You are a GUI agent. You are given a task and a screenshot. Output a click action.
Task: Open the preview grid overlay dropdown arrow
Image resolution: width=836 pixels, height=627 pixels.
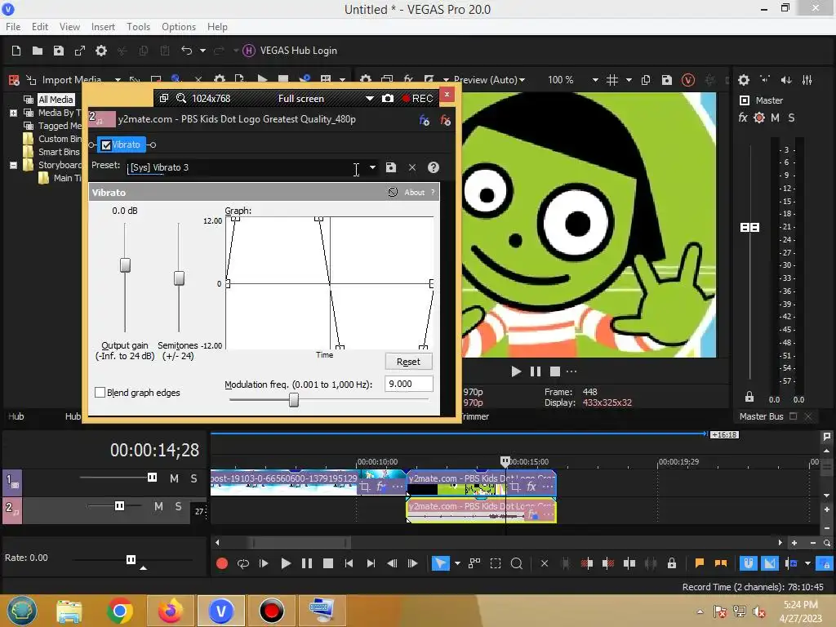coord(629,80)
